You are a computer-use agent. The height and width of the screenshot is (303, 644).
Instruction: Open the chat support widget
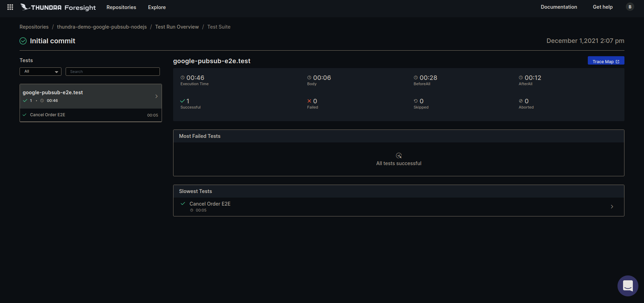[628, 286]
